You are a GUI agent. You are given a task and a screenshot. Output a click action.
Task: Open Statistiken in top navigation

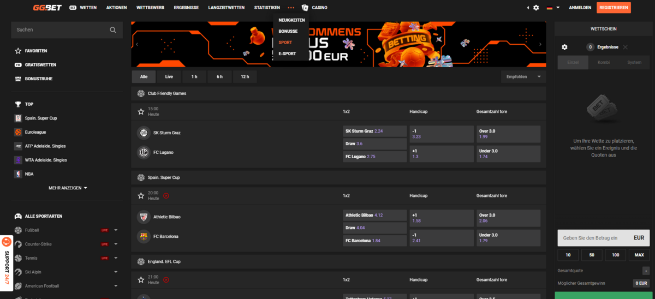tap(267, 8)
